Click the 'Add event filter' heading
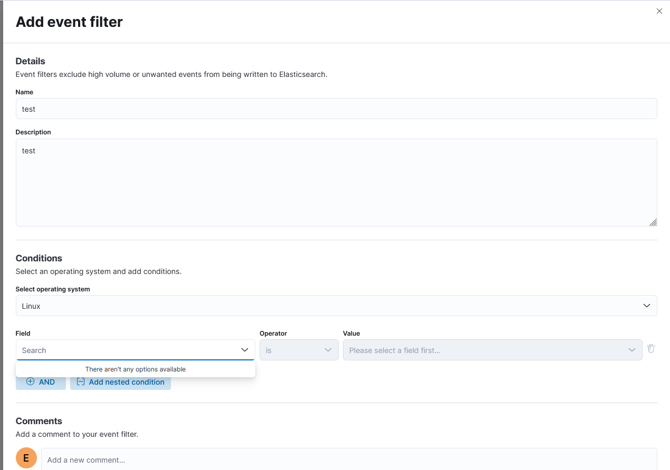The height and width of the screenshot is (470, 670). coord(69,22)
